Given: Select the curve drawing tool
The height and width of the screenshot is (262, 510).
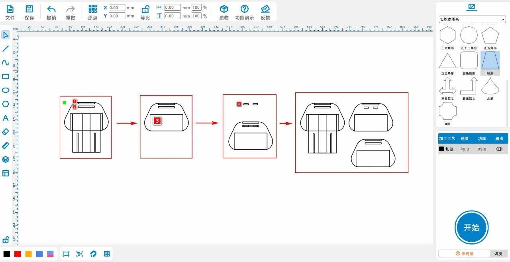Looking at the screenshot, I should (6, 63).
